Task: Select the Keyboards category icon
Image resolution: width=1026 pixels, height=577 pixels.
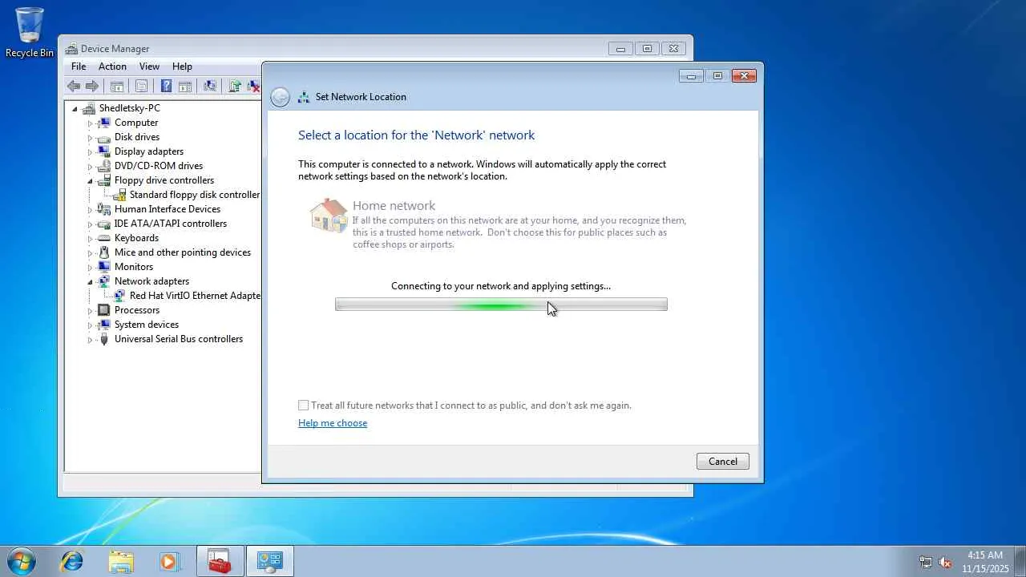Action: pyautogui.click(x=103, y=238)
